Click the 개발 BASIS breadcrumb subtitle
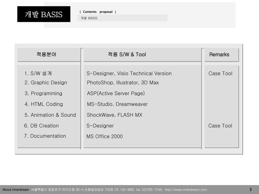 (89, 18)
